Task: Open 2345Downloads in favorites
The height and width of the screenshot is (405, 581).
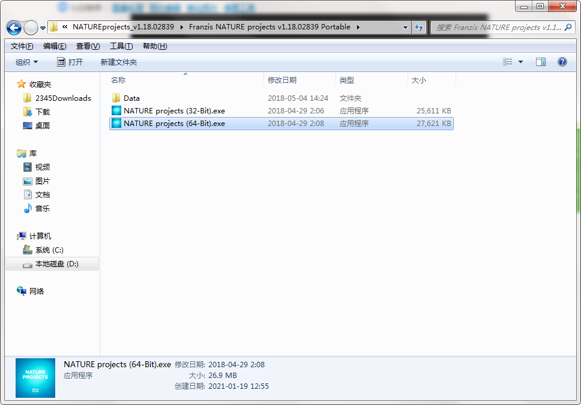Action: coord(63,98)
